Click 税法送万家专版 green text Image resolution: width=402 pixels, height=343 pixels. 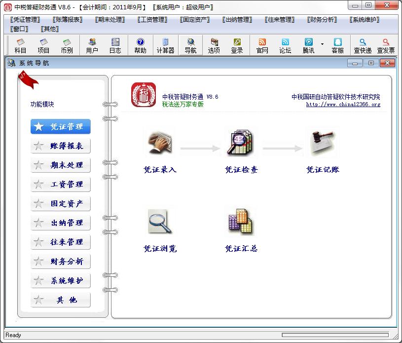(x=183, y=104)
